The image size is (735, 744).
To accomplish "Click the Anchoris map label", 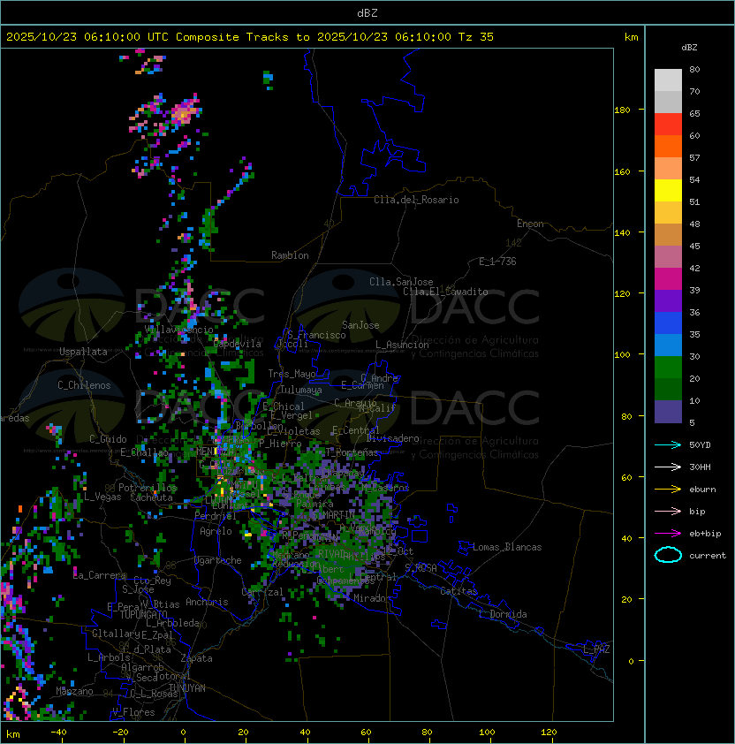I will pyautogui.click(x=207, y=602).
